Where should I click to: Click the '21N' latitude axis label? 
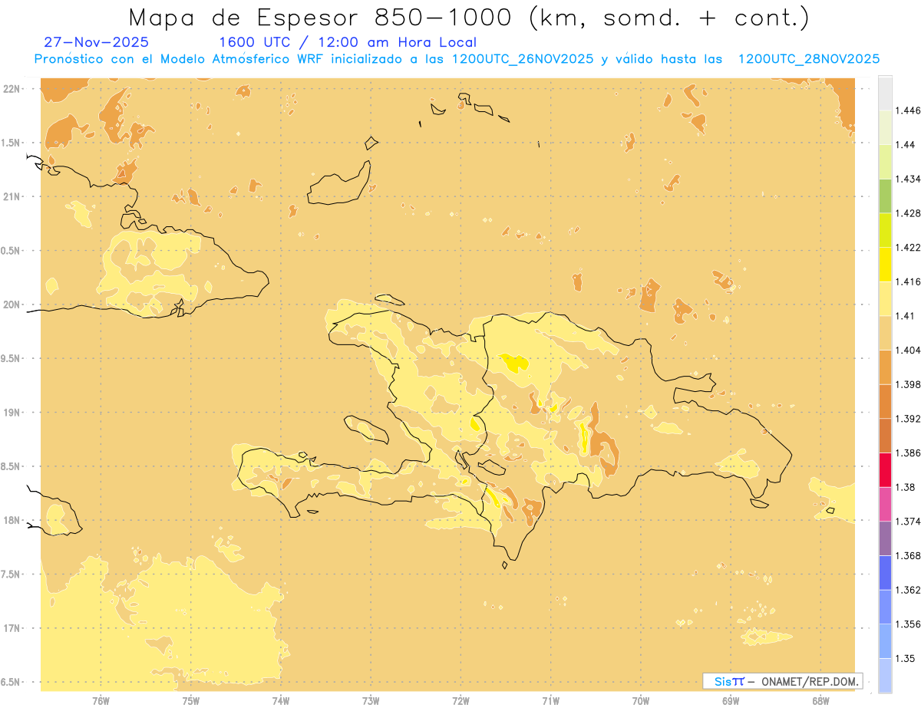click(x=11, y=197)
